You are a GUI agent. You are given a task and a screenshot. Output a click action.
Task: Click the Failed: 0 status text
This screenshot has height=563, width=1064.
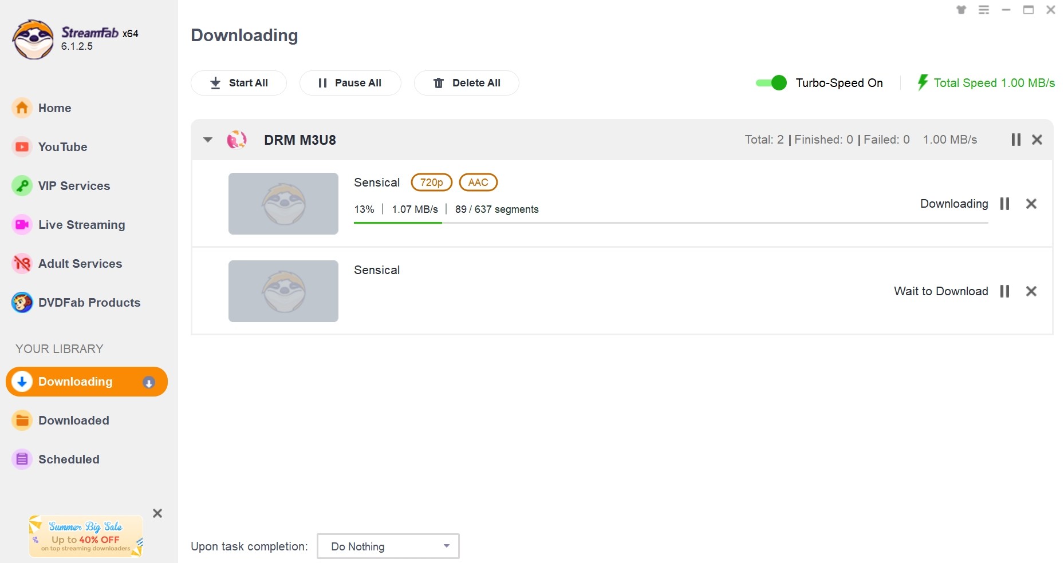pyautogui.click(x=886, y=140)
